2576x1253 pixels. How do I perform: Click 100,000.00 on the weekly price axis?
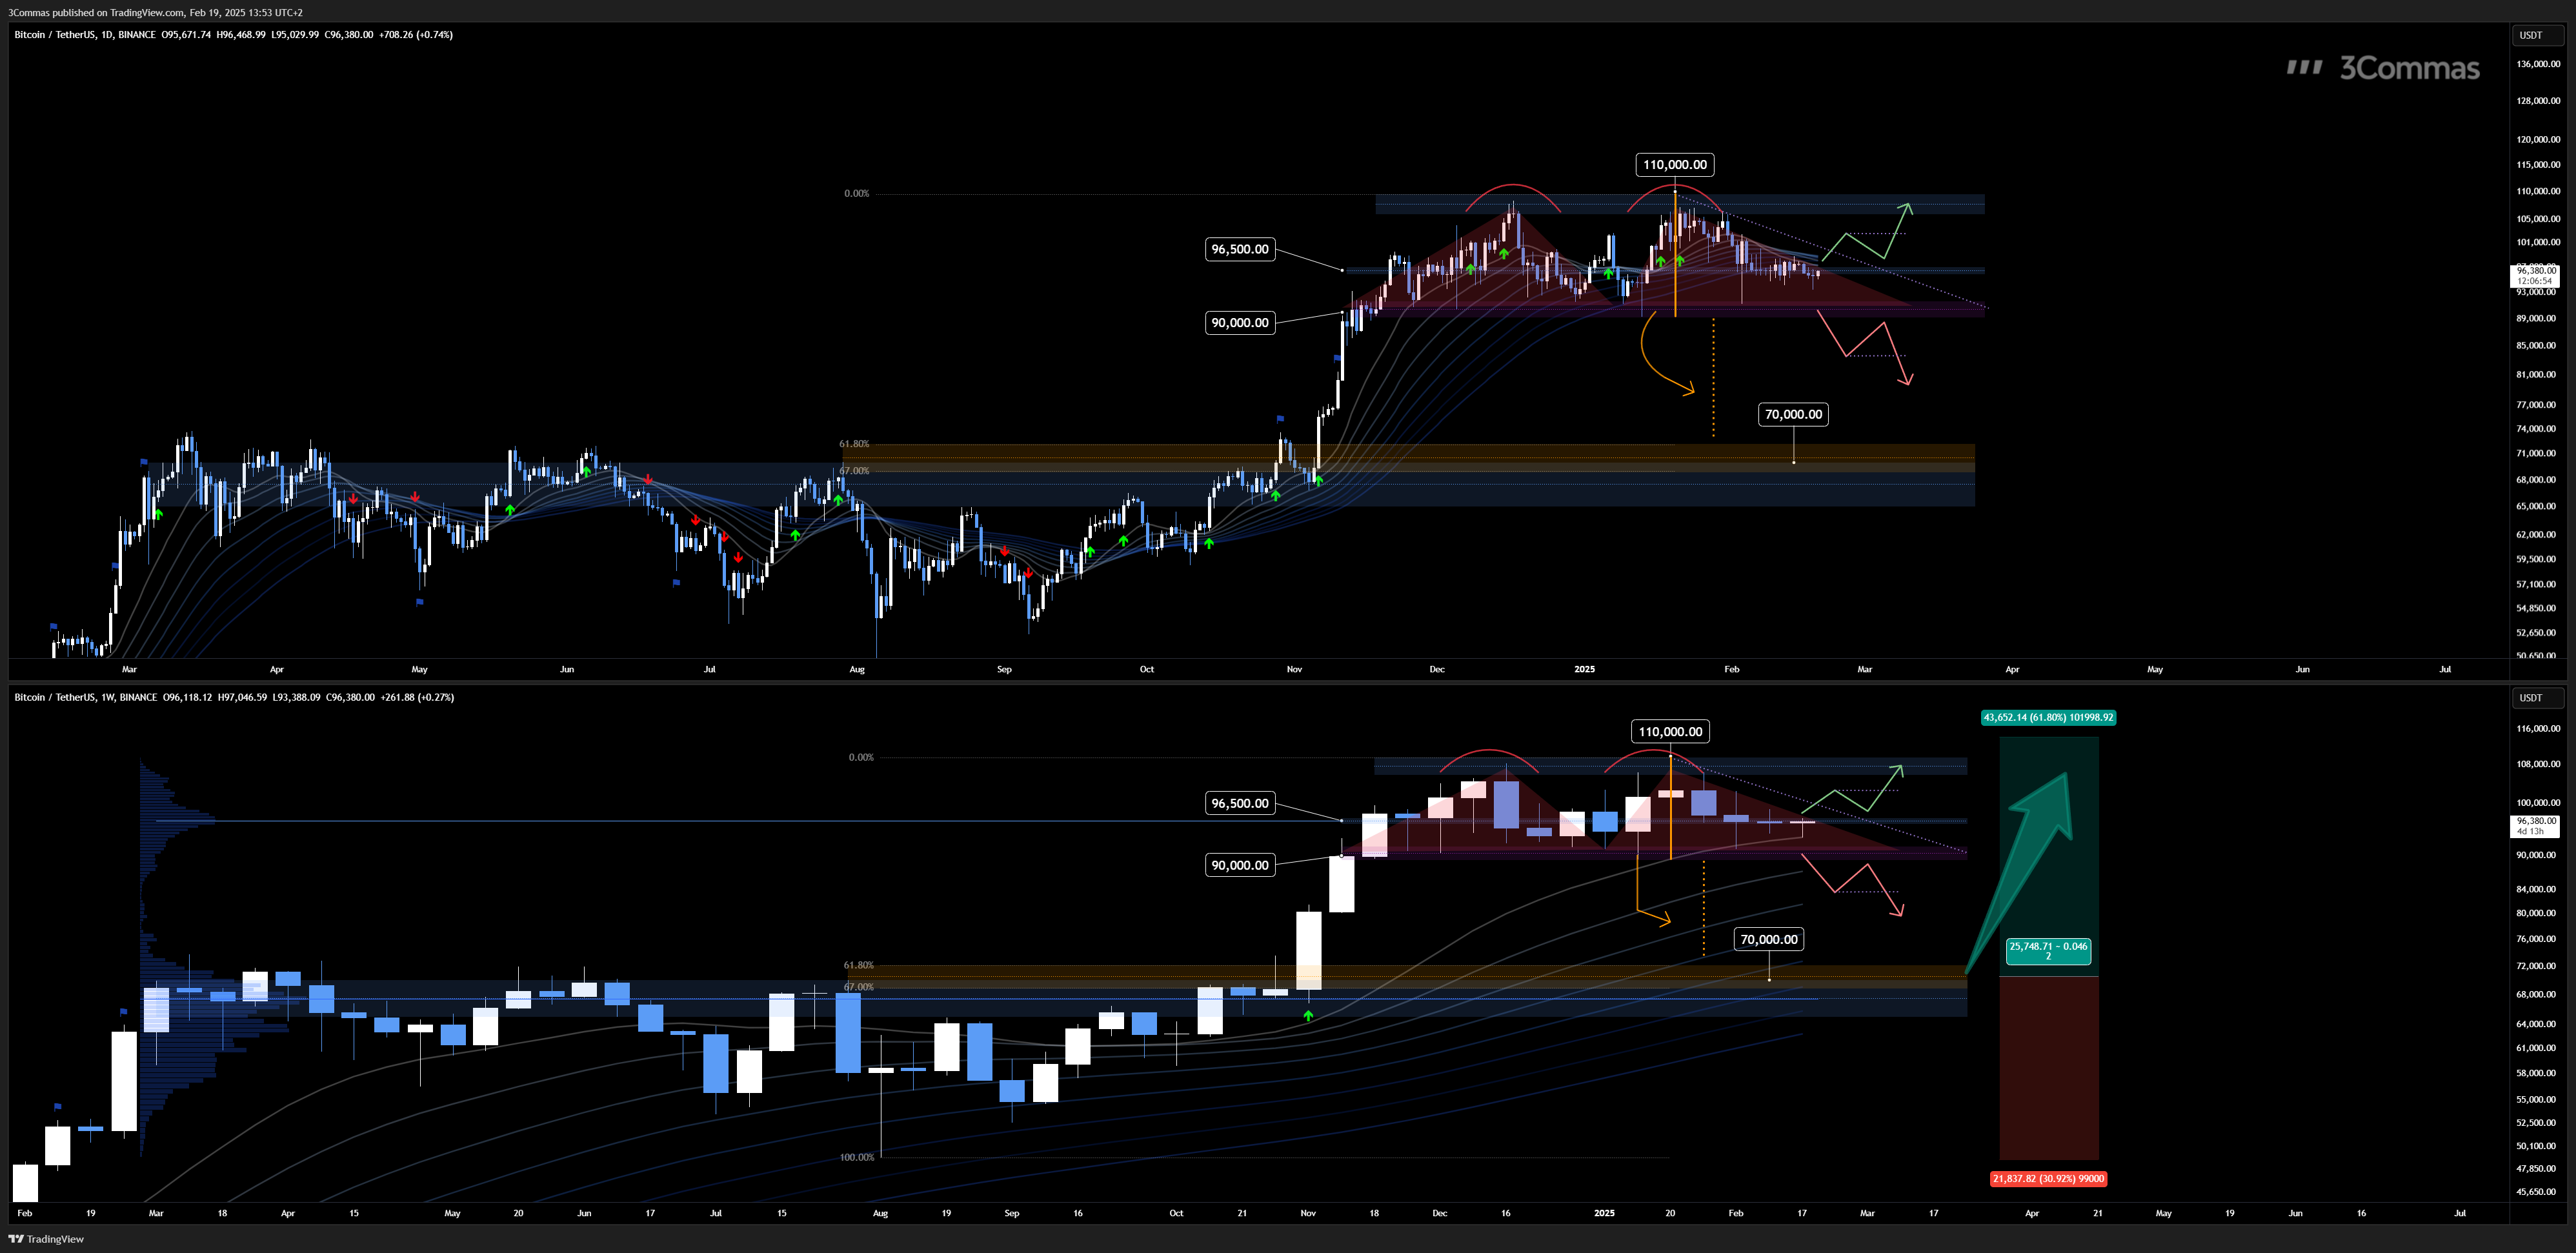pyautogui.click(x=2538, y=803)
